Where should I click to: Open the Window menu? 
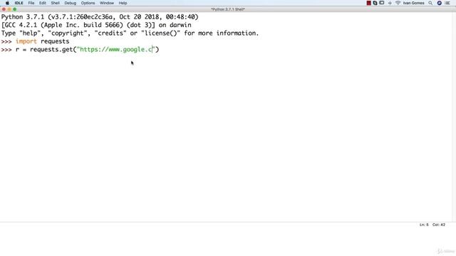tap(107, 3)
